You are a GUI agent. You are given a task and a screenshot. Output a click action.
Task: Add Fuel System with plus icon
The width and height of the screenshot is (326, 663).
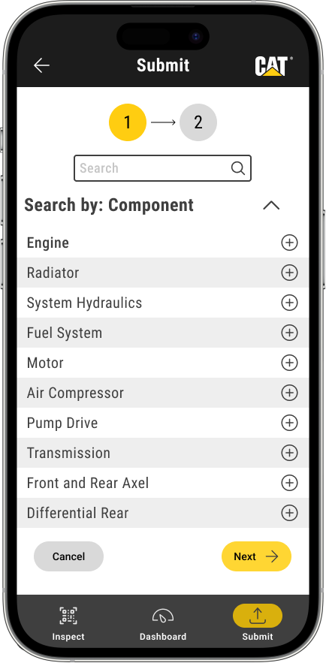click(290, 333)
